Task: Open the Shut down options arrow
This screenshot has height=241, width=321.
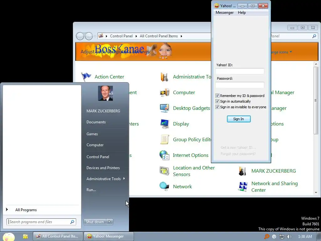Action: (109, 222)
